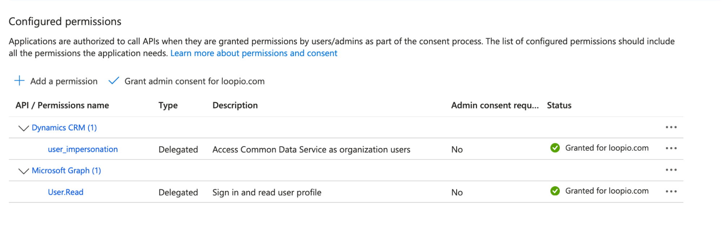722x228 pixels.
Task: Open the more-options ellipsis on Microsoft Graph row
Action: (x=671, y=170)
